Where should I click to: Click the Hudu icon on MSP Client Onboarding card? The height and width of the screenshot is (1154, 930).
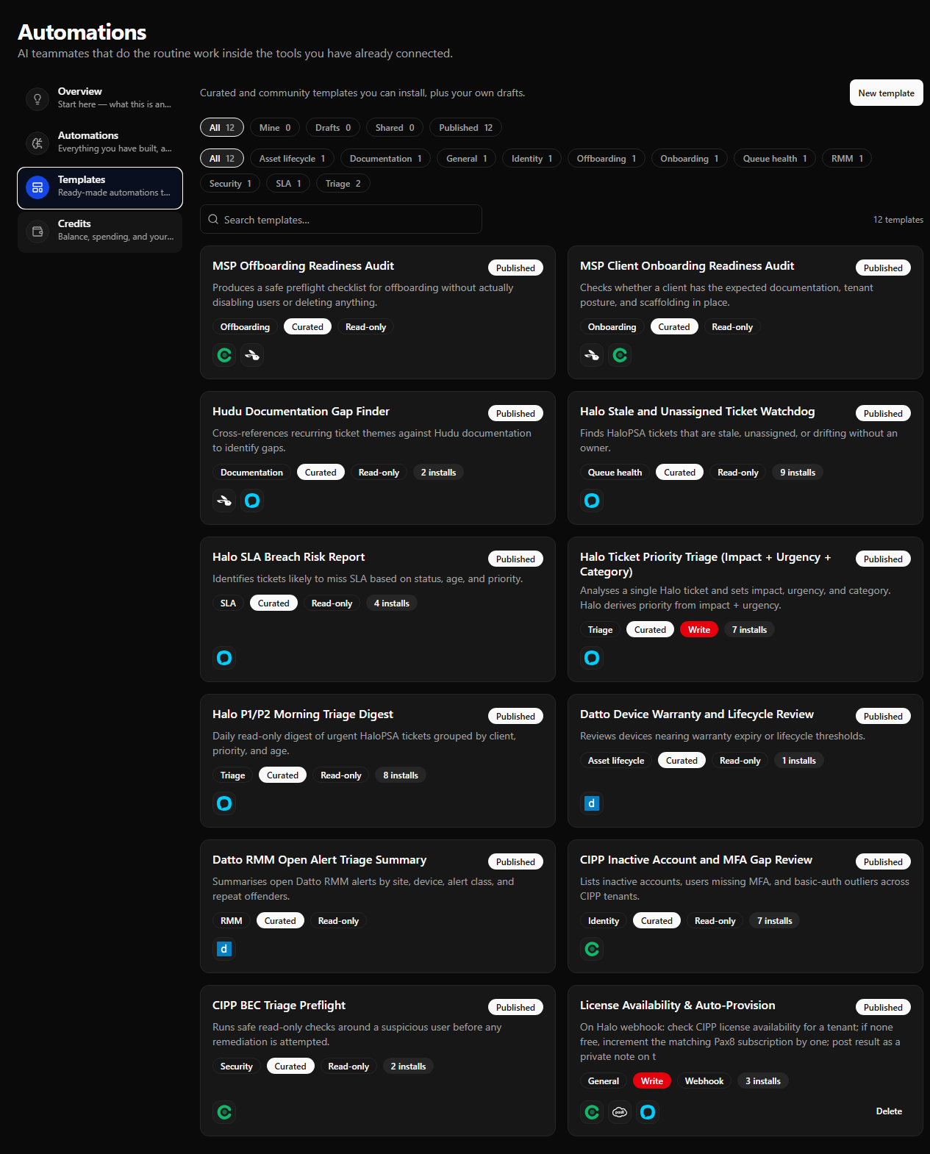coord(592,355)
